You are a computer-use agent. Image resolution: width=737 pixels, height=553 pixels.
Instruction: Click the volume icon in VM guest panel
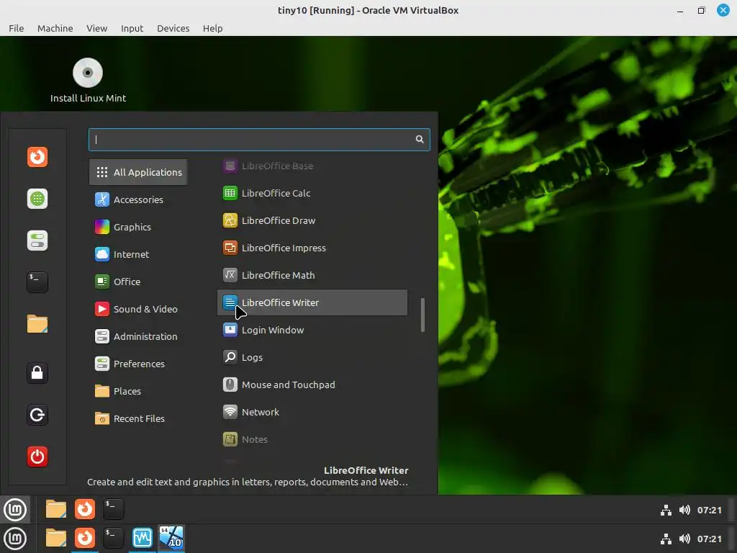tap(684, 511)
